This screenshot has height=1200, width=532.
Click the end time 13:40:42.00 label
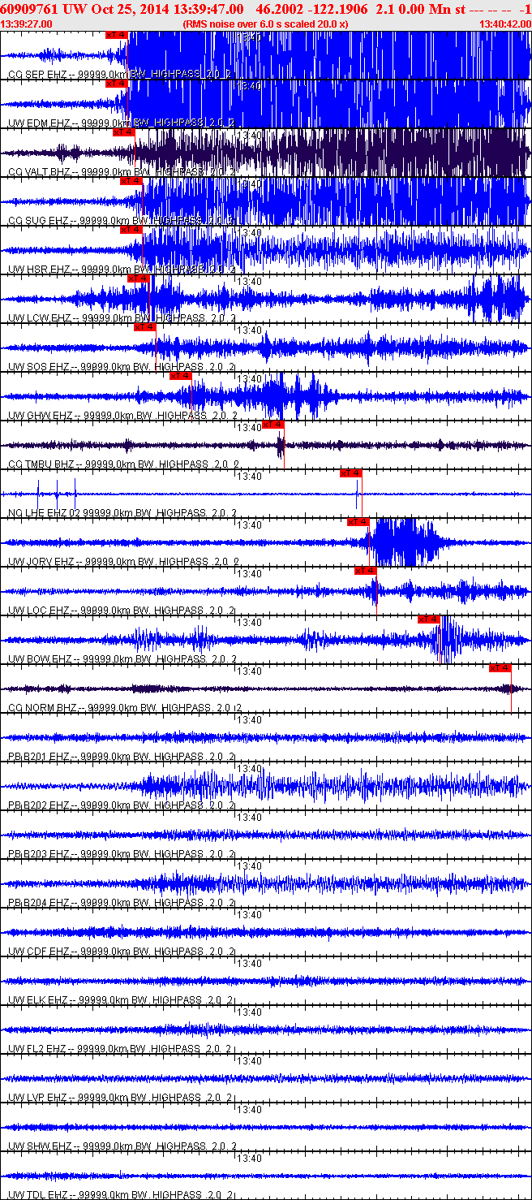(x=505, y=24)
